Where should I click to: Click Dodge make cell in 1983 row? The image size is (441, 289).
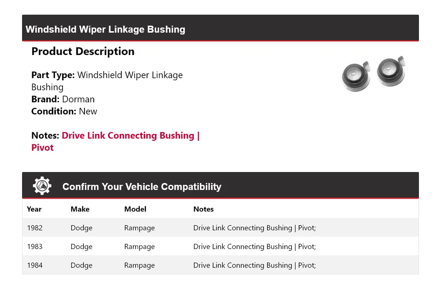click(x=81, y=247)
